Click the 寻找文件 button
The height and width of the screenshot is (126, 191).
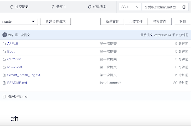point(159,22)
